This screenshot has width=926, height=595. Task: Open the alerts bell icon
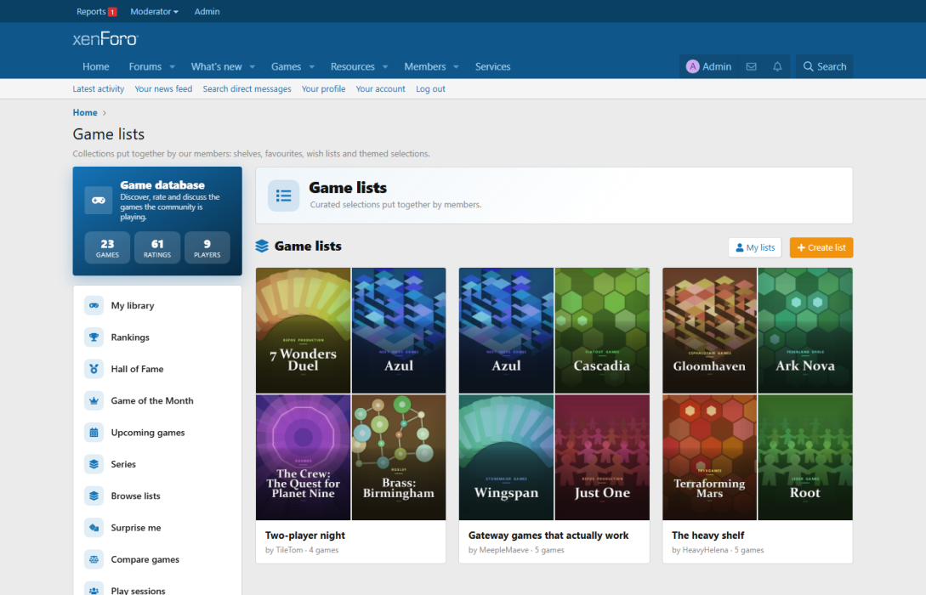[x=777, y=66]
